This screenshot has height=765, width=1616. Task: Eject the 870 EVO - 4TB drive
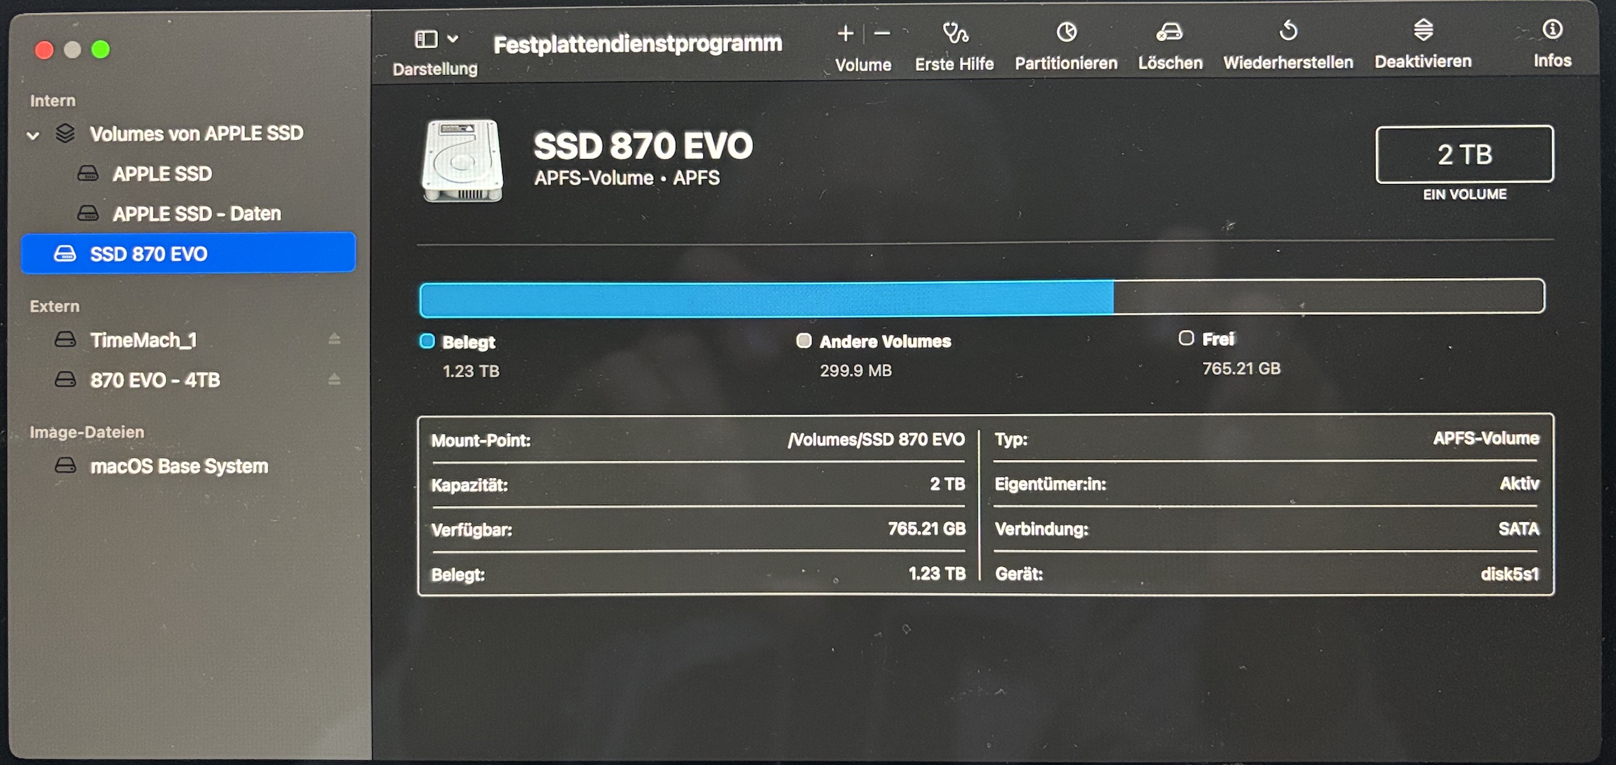335,380
